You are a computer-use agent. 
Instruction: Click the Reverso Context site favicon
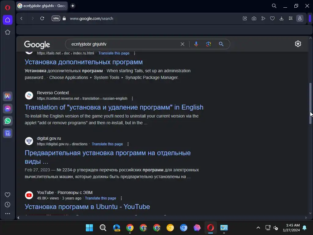tap(29, 95)
